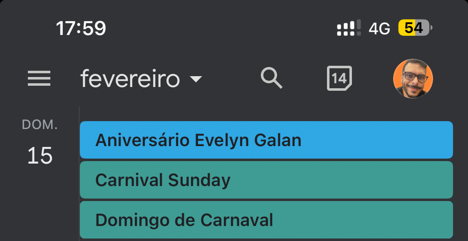Jump to today using the 14 calendar icon

pos(339,78)
